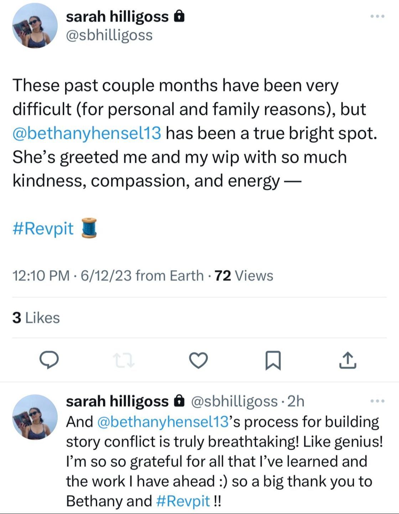This screenshot has width=399, height=514.
Task: Open the reply's 2h timestamp
Action: [x=296, y=401]
